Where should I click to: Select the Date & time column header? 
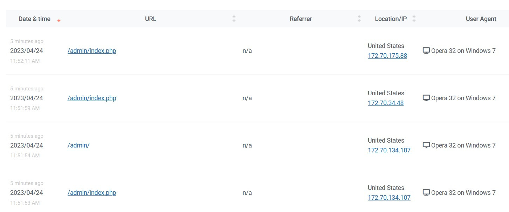coord(34,19)
